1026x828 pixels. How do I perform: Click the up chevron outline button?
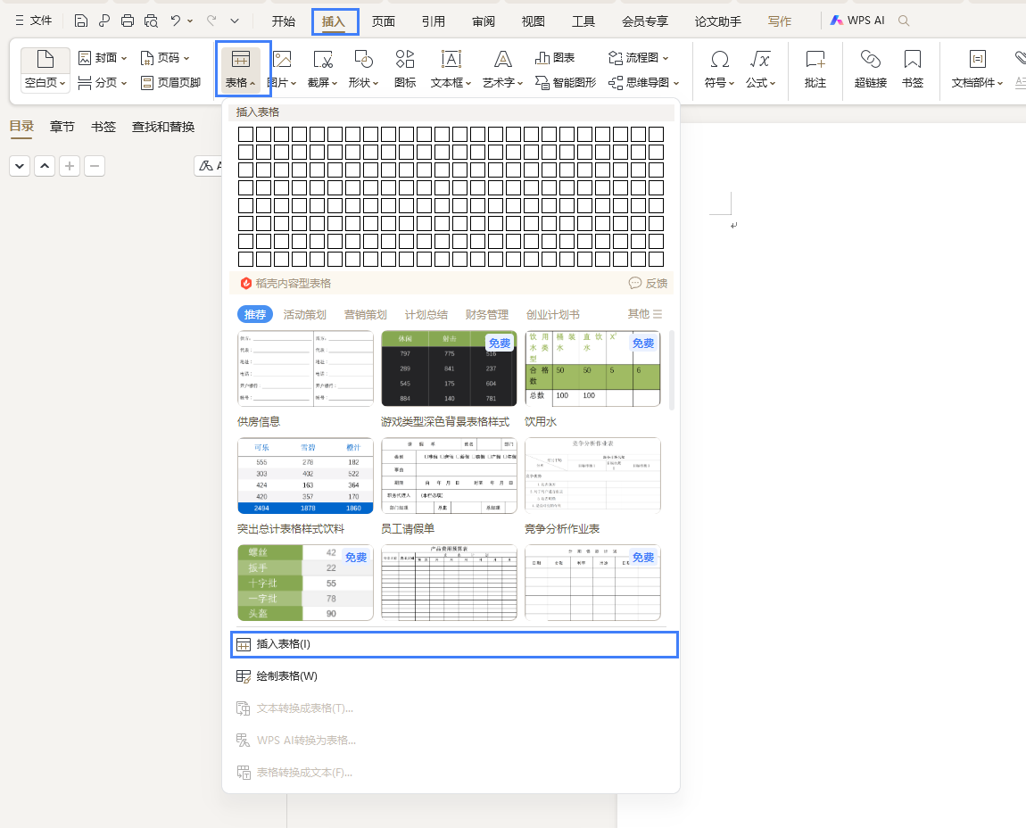tap(45, 166)
